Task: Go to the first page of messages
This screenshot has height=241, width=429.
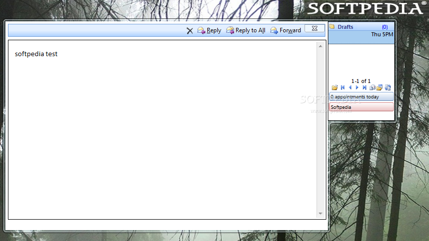Action: coord(343,87)
